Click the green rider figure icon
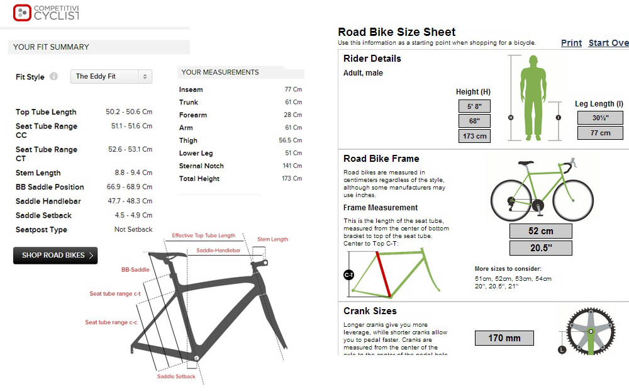 (x=533, y=98)
